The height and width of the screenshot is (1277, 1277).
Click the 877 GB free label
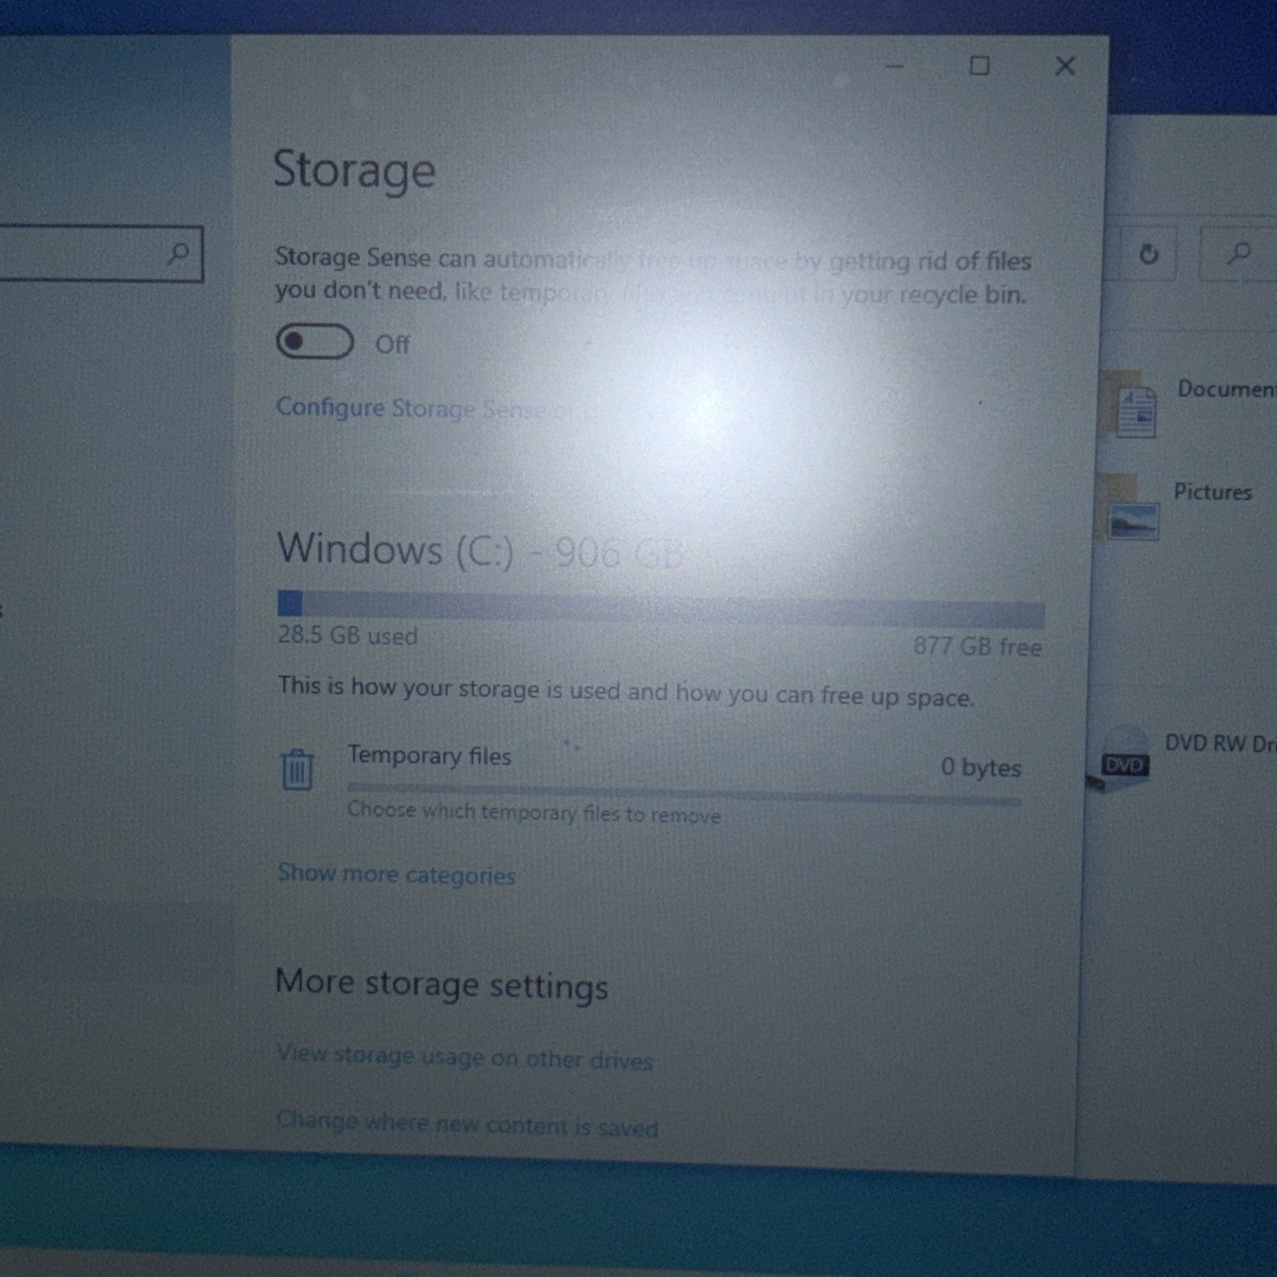tap(978, 646)
